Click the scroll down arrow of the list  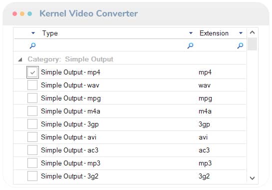252,178
